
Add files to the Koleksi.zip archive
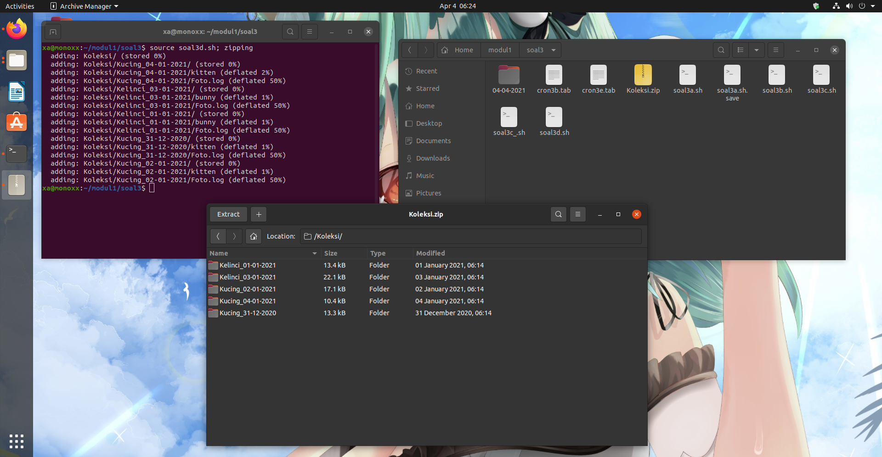[x=259, y=214]
